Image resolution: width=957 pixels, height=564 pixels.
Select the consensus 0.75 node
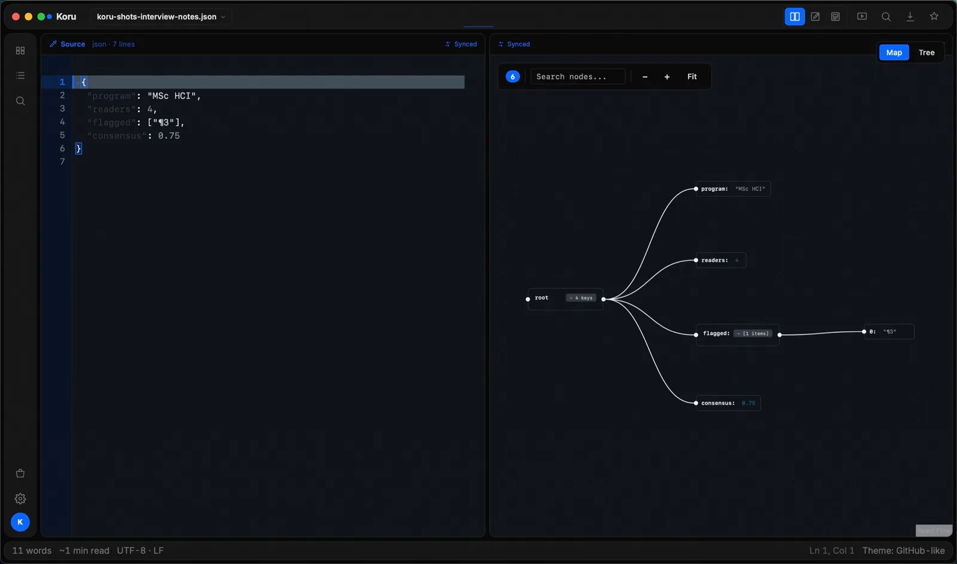pos(728,403)
